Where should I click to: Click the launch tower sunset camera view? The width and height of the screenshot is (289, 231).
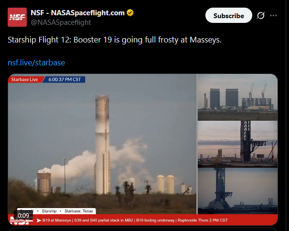(x=237, y=144)
